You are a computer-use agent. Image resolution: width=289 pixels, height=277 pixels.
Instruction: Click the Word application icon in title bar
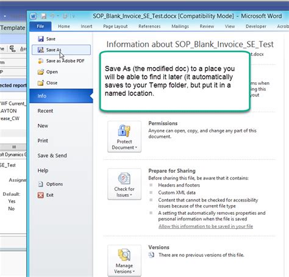(33, 16)
